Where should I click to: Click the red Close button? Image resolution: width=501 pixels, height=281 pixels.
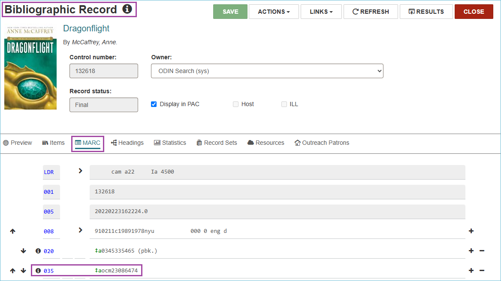(474, 12)
